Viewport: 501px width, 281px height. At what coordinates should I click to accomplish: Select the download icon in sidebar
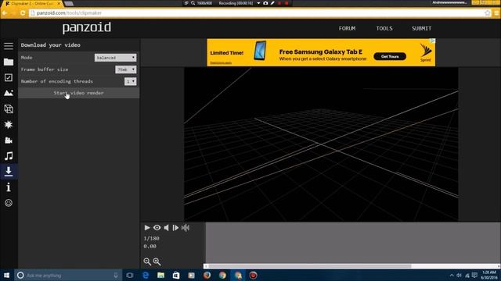[9, 172]
